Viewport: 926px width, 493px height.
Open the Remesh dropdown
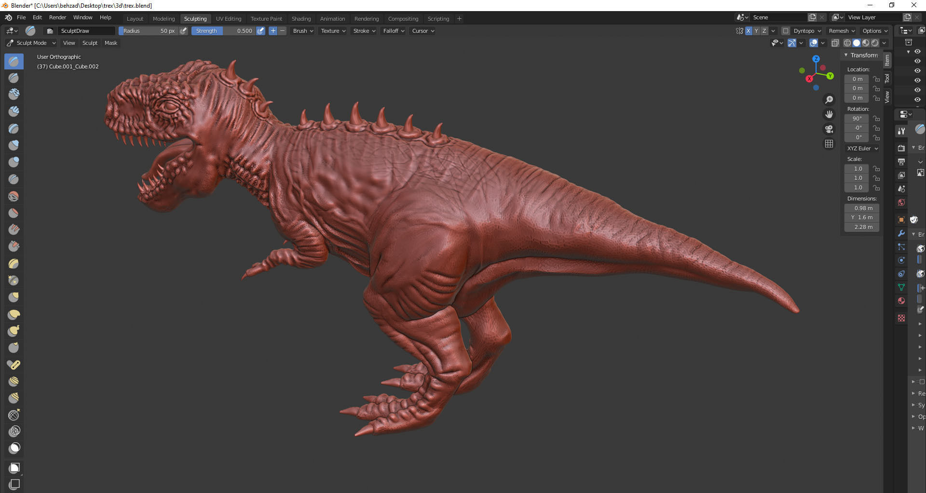(x=842, y=31)
